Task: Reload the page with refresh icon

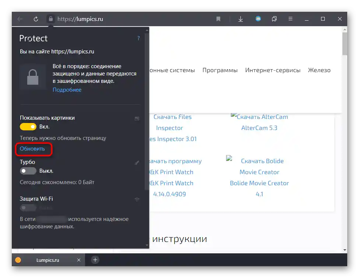Action: coord(36,19)
